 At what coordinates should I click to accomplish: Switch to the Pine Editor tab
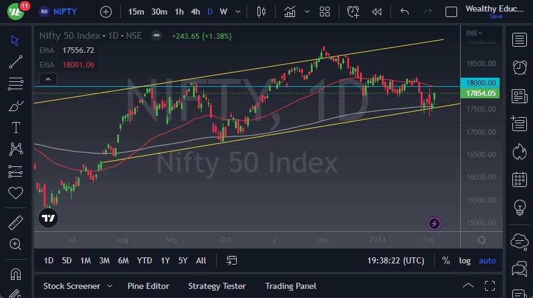pos(148,286)
